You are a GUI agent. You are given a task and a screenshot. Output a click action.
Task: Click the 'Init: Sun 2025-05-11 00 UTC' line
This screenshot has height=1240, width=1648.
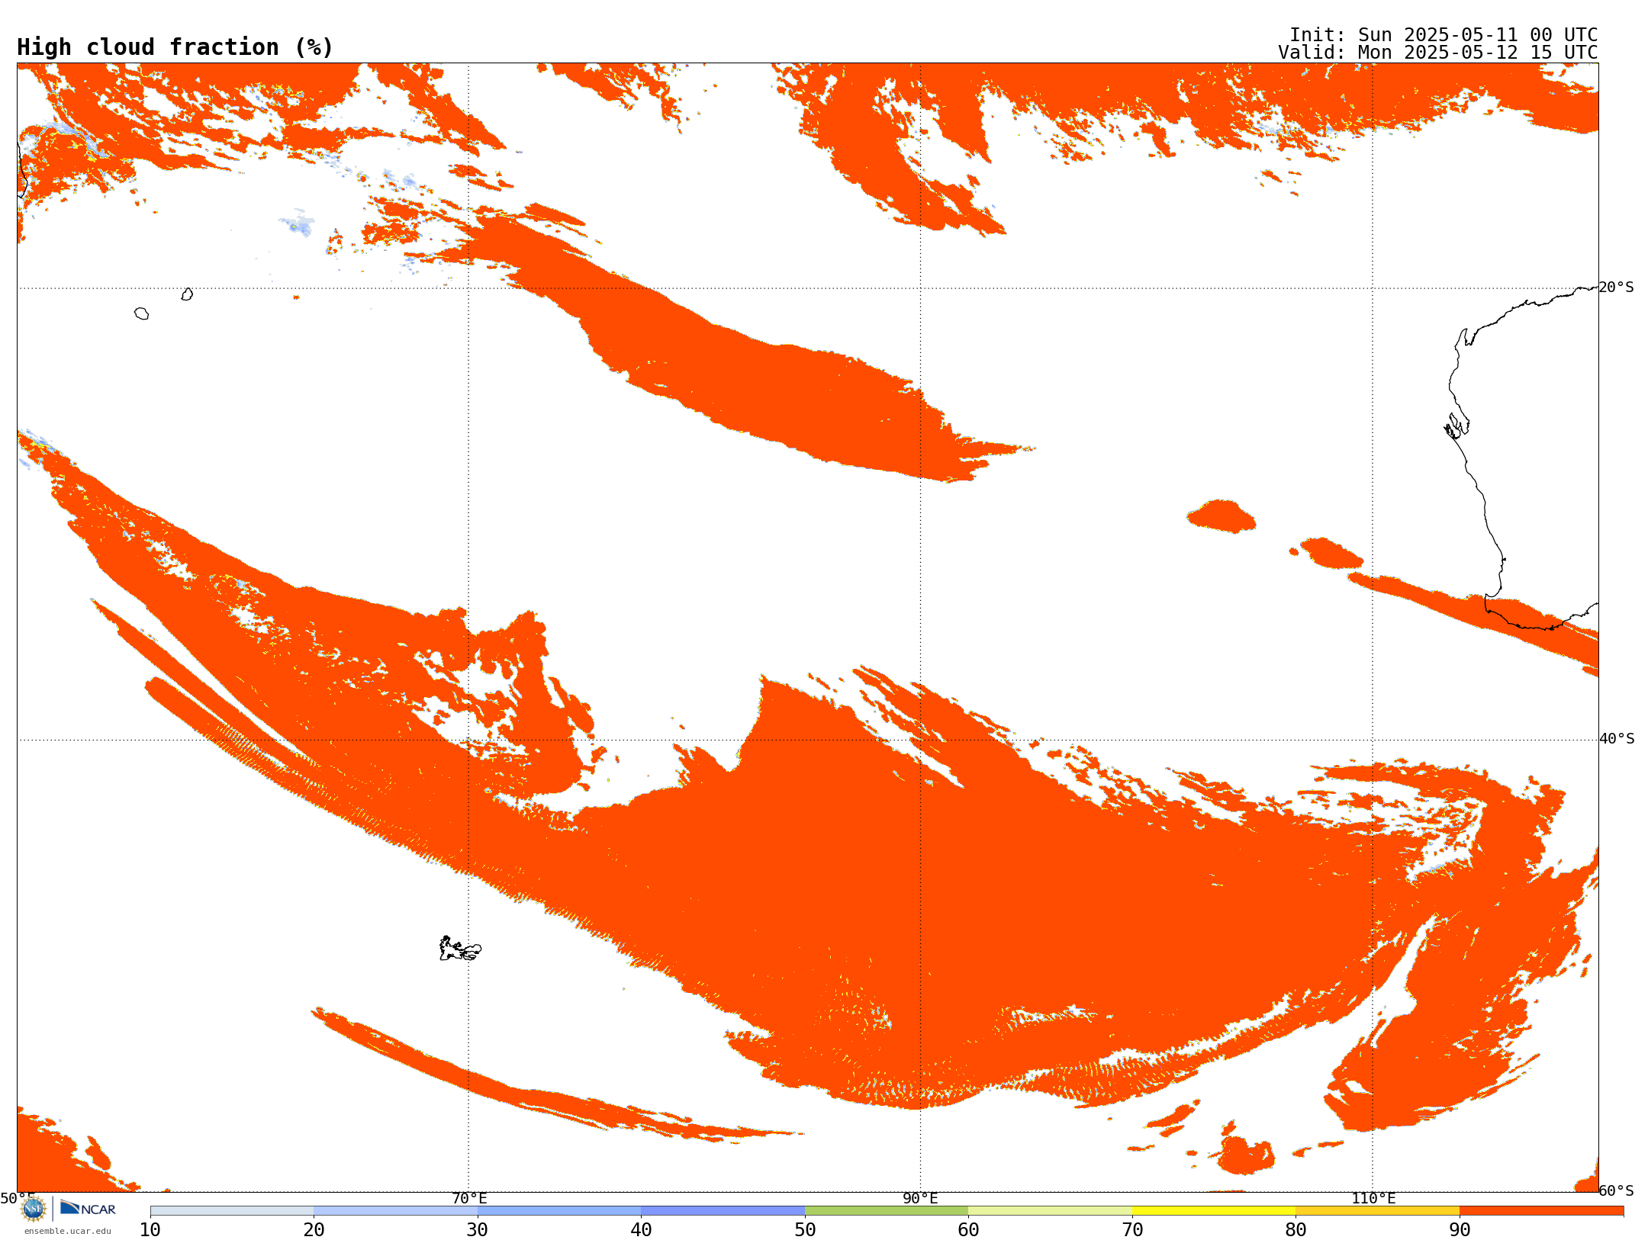(x=1444, y=35)
